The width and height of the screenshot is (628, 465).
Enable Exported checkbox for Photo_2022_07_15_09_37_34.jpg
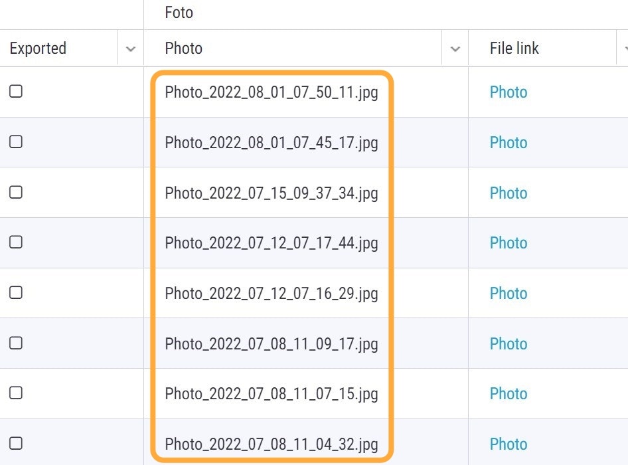click(16, 192)
